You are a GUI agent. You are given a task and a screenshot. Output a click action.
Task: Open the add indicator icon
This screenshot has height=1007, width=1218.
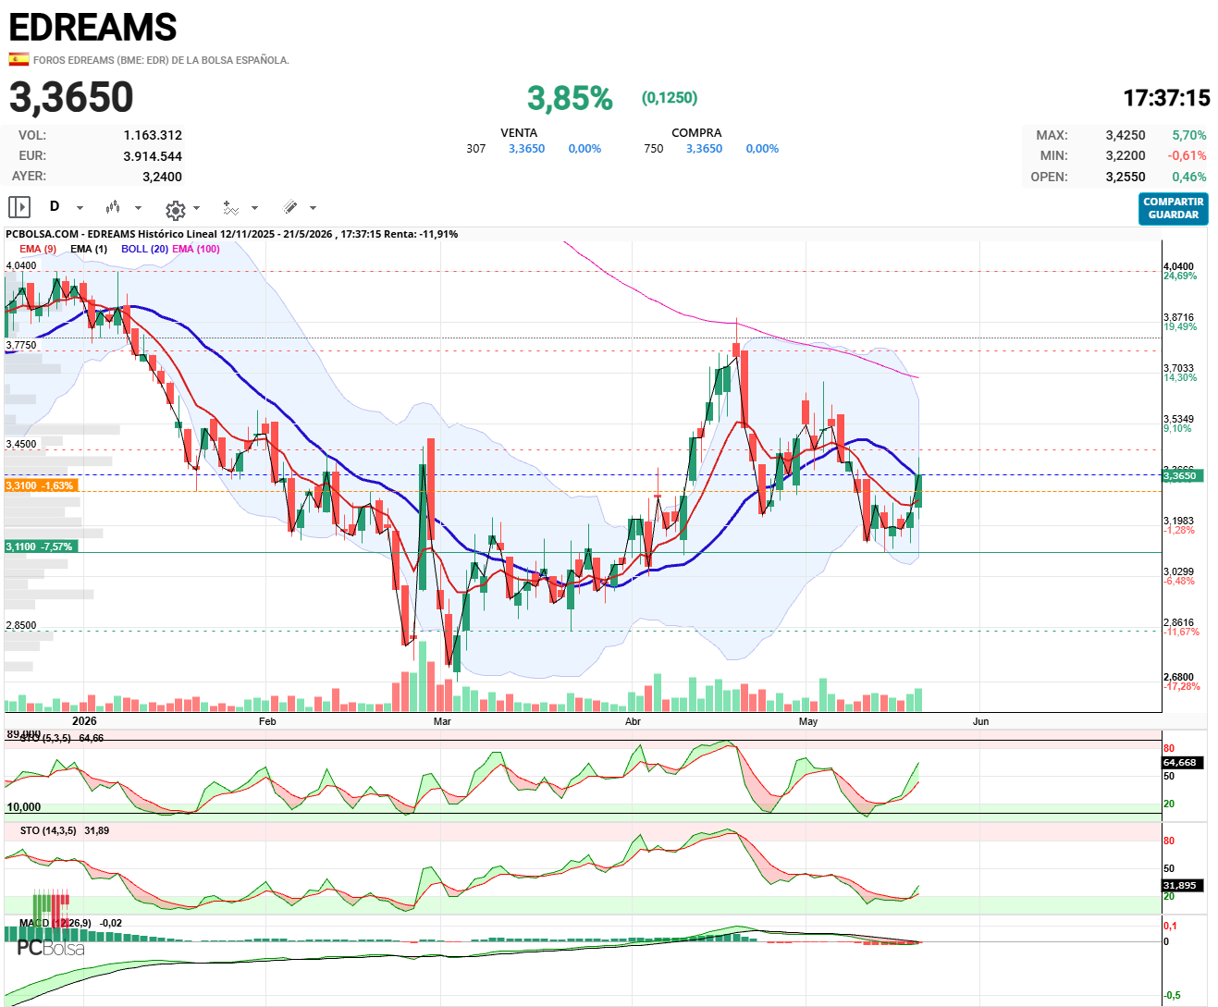pos(231,208)
